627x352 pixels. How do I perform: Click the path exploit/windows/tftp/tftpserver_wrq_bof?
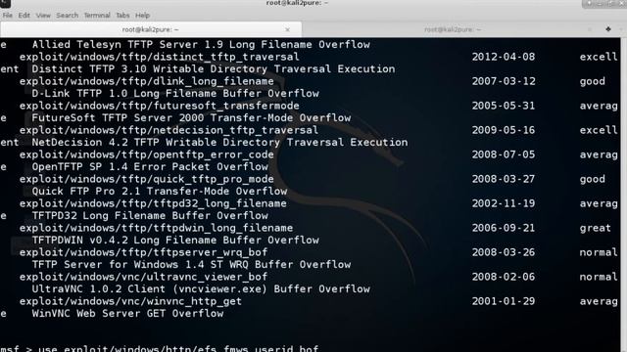(143, 252)
